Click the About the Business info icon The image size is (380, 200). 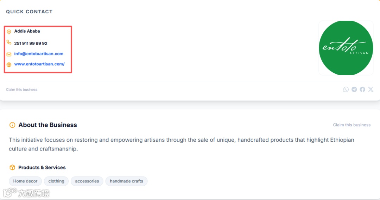[12, 125]
